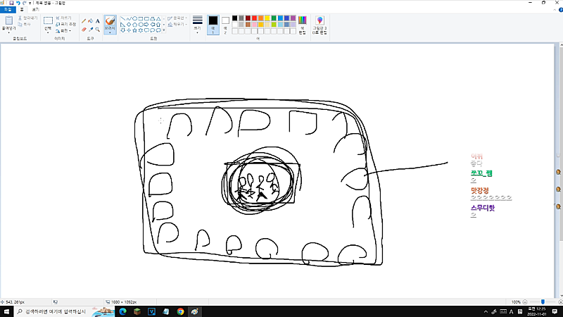The image size is (563, 317).
Task: Pick the Right triangle shape
Action: coord(122,25)
